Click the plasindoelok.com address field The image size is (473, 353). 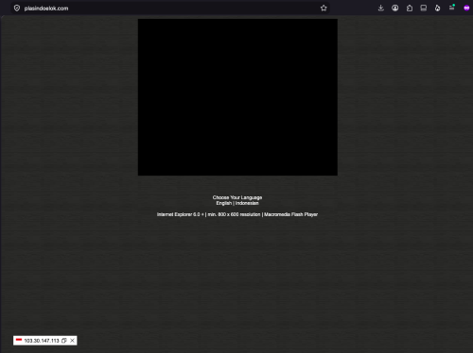(170, 8)
